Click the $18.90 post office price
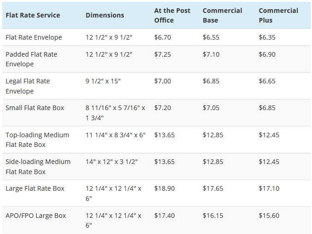The width and height of the screenshot is (312, 234). (x=164, y=188)
